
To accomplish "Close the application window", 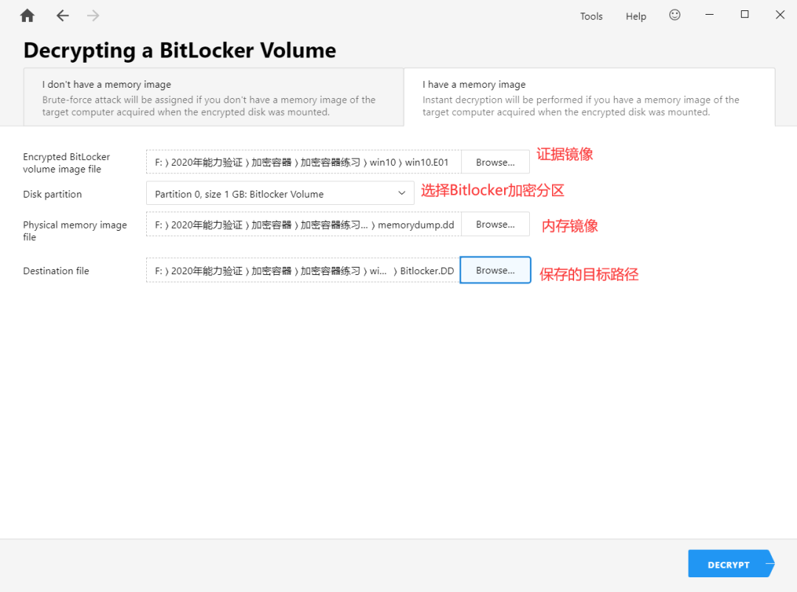I will pyautogui.click(x=780, y=15).
